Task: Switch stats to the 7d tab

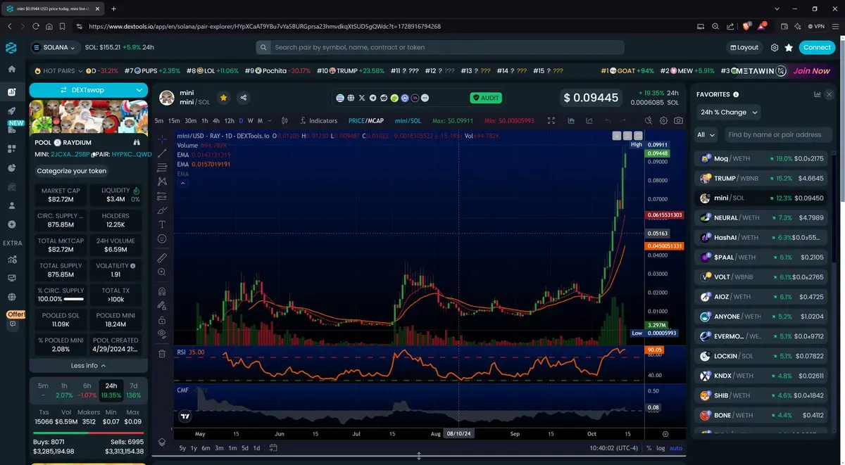Action: pyautogui.click(x=134, y=390)
